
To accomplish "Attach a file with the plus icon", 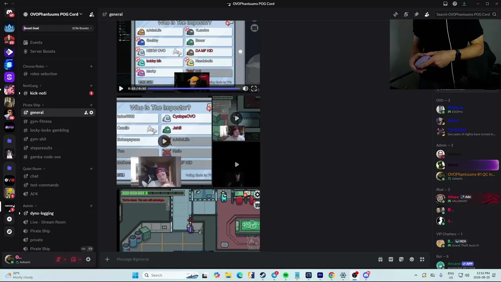I will click(107, 259).
